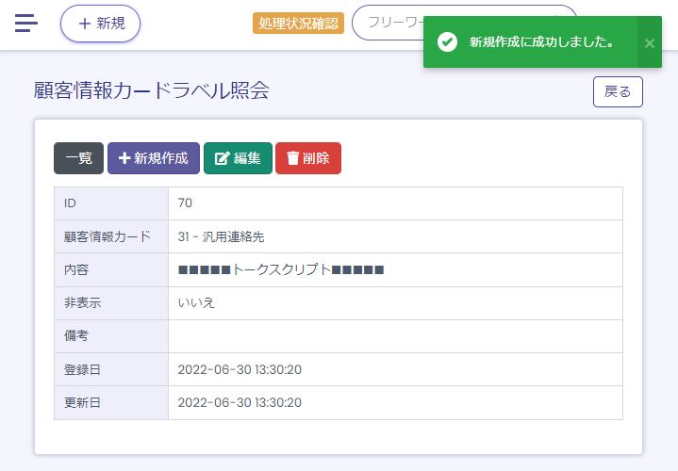Click the empty 備考 value cell
The image size is (678, 471).
point(394,335)
